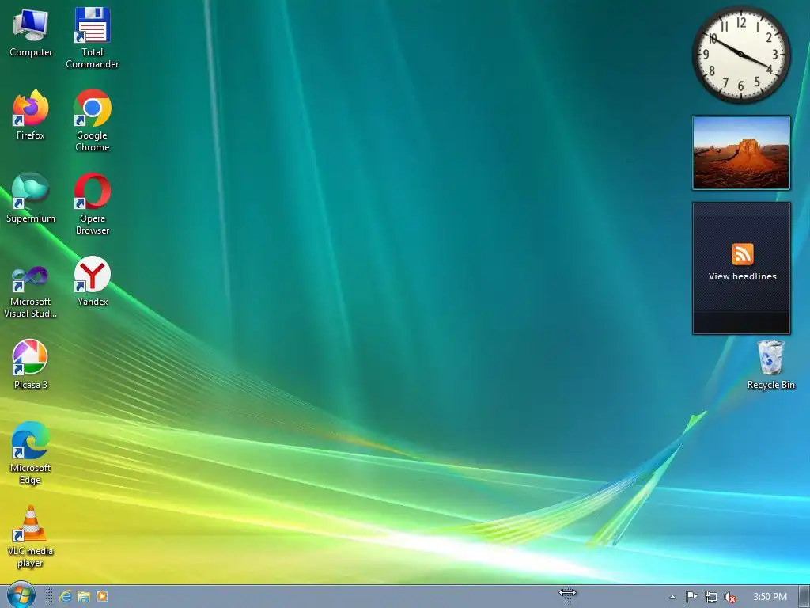Select VLC media player shortcut
This screenshot has height=608, width=810.
pyautogui.click(x=31, y=537)
